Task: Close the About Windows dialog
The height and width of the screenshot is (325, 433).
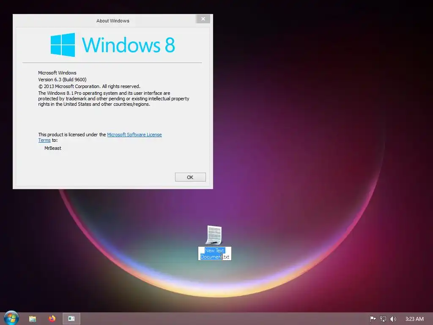Action: point(203,19)
